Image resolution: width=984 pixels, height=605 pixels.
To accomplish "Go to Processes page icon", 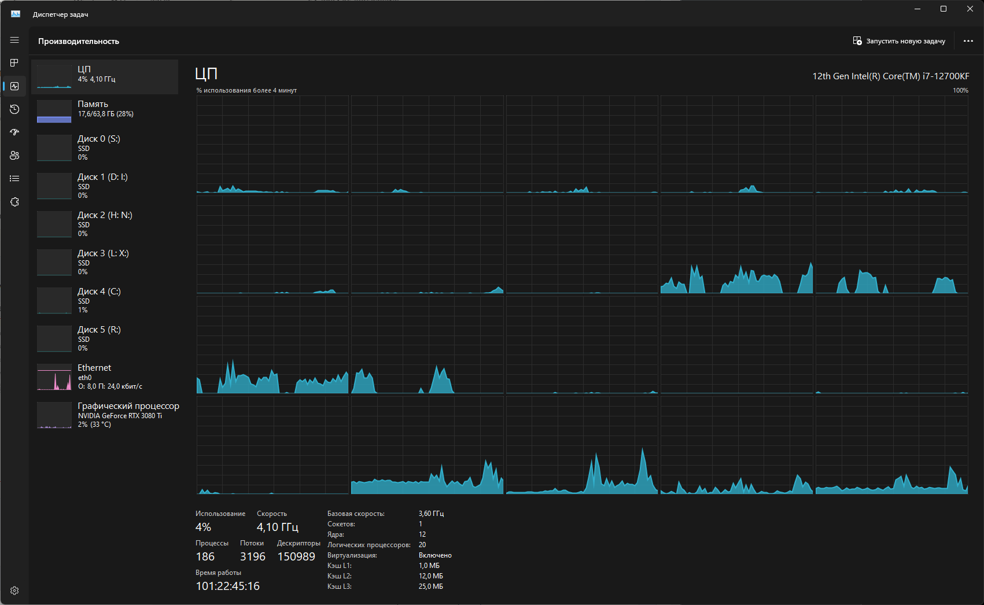I will [x=14, y=62].
